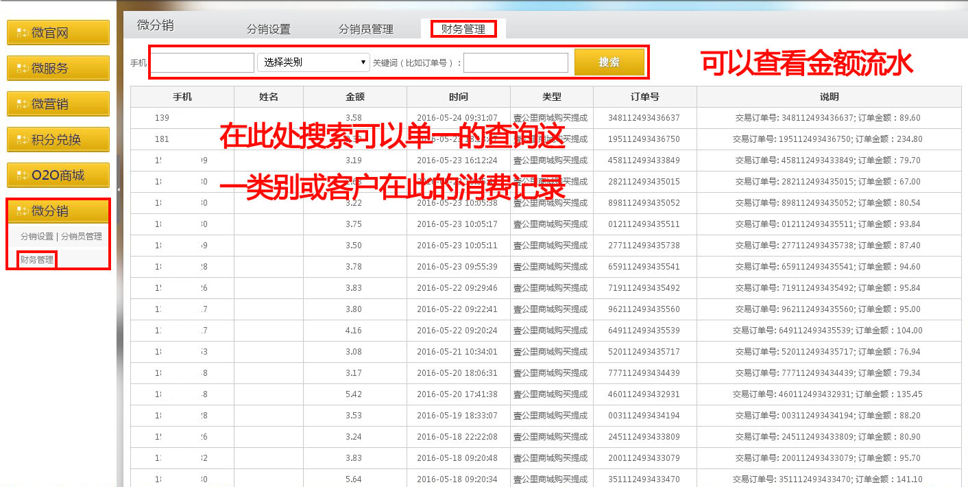
Task: Open the 分销员管理 tab
Action: click(366, 29)
